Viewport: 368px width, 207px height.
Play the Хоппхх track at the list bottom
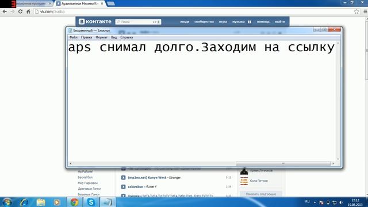coord(123,195)
